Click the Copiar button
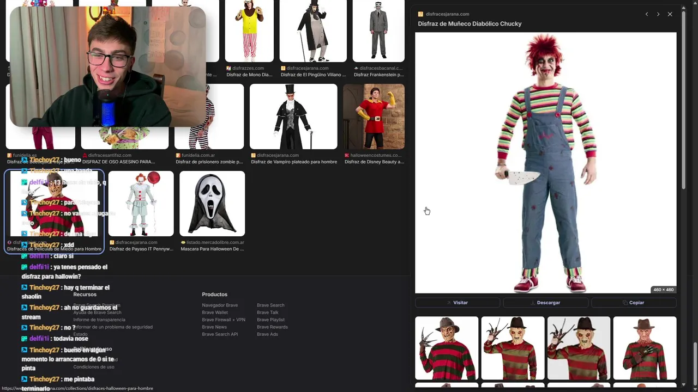 634,303
